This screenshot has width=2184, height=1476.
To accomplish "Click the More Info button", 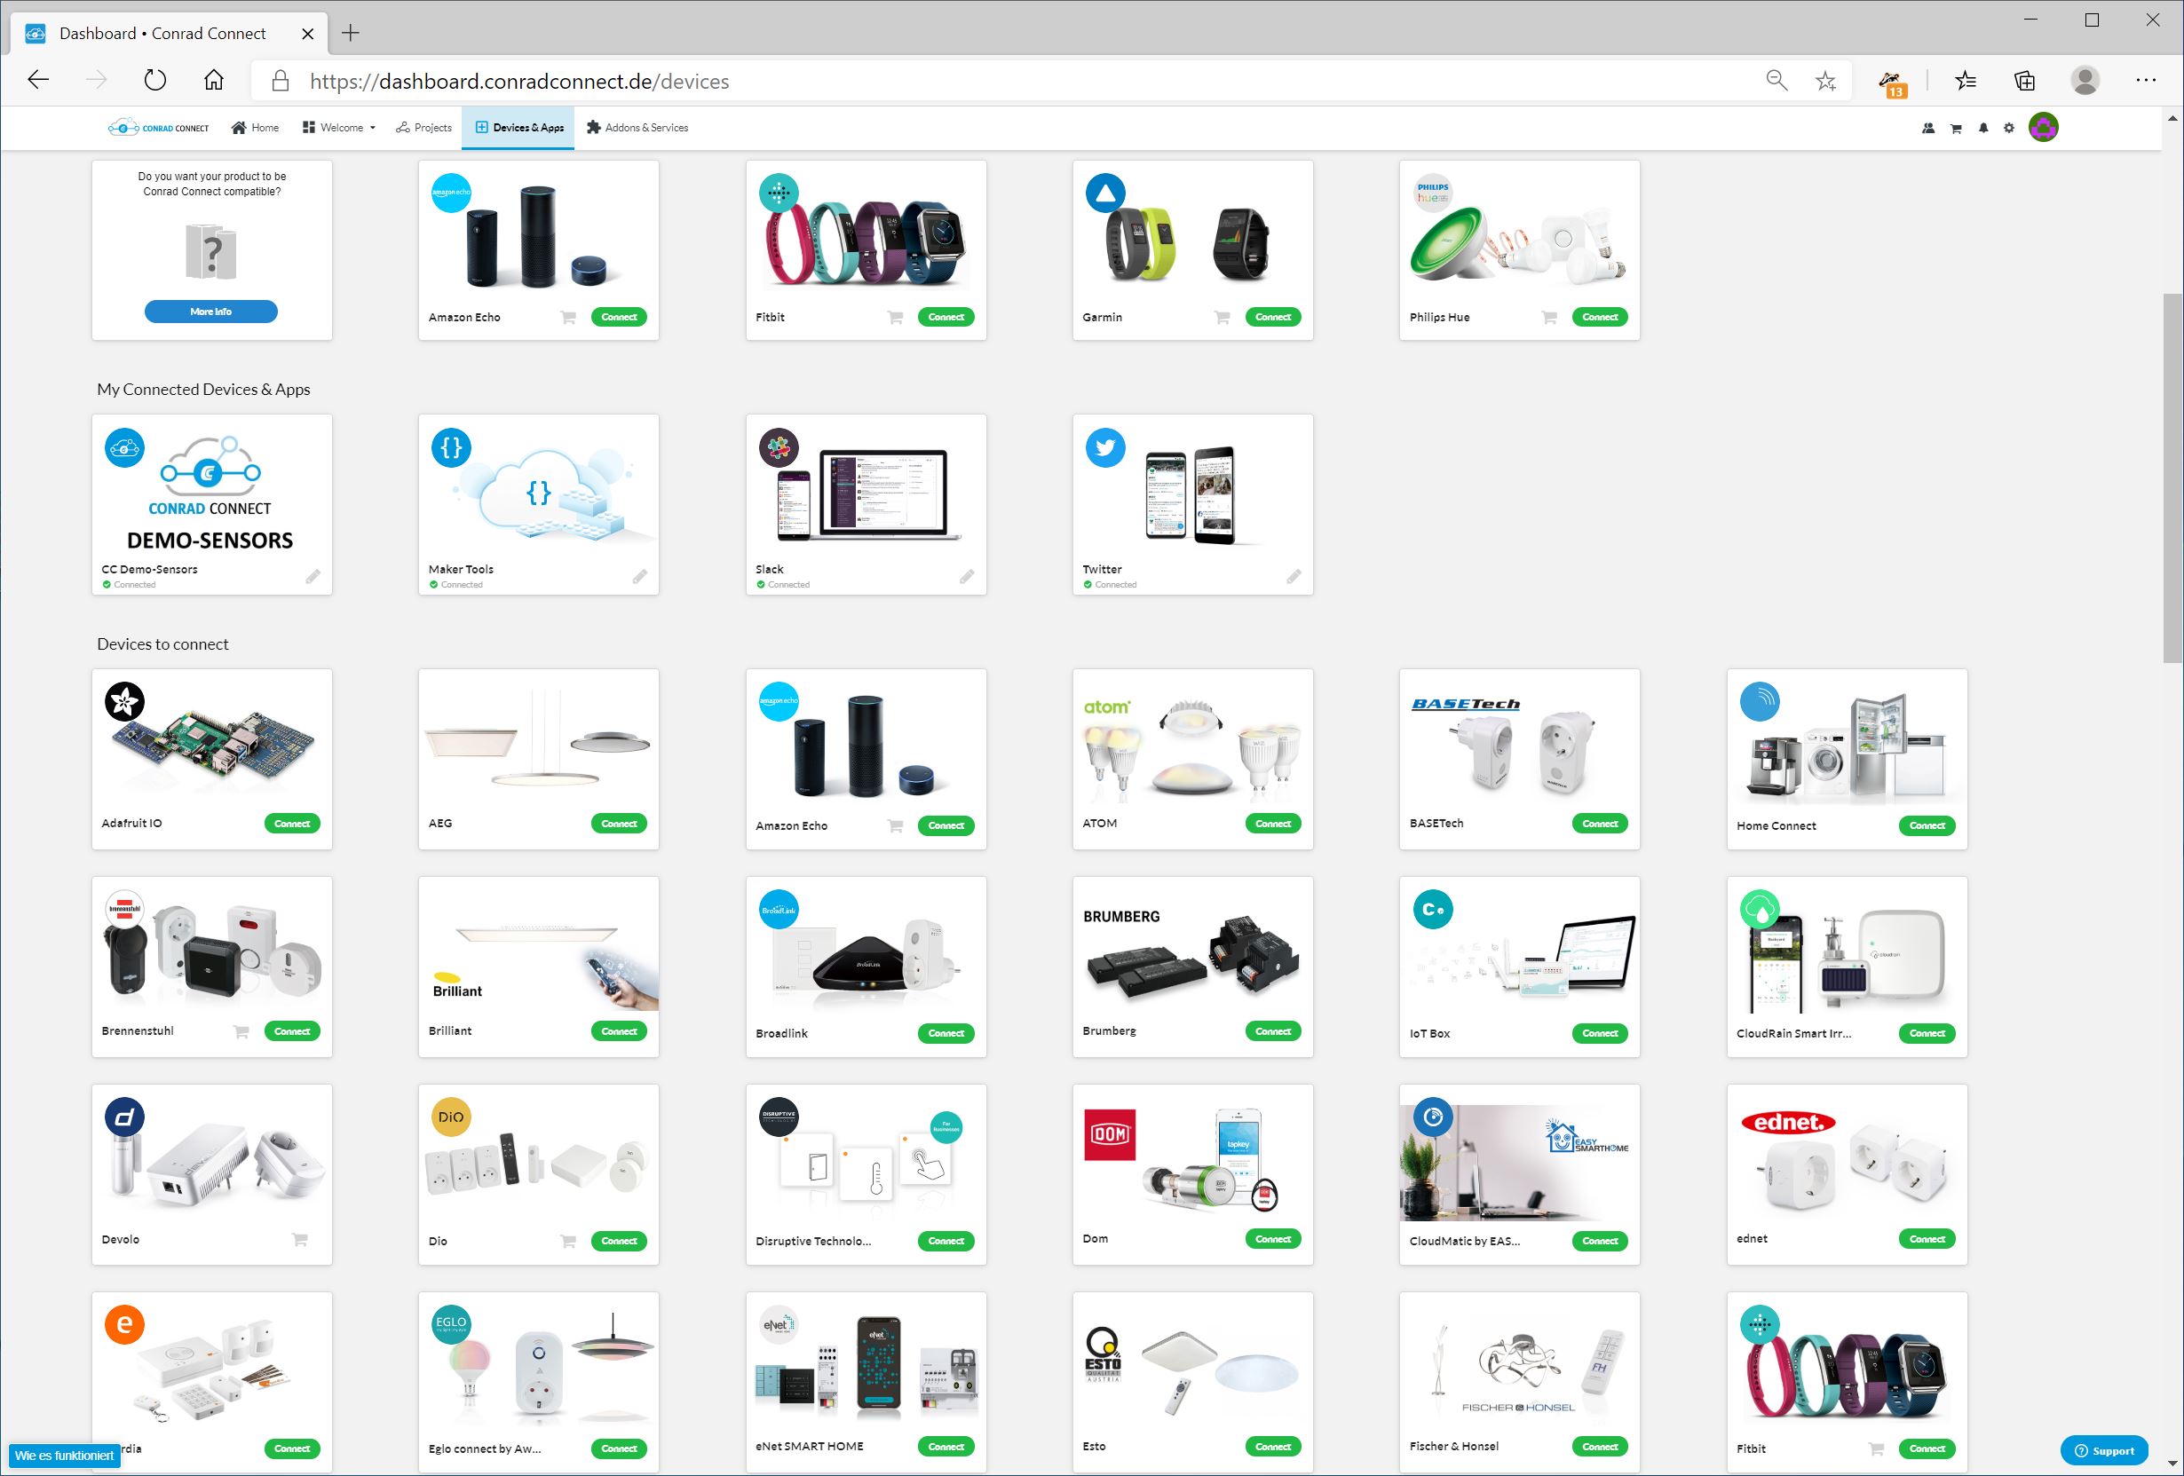I will tap(210, 312).
